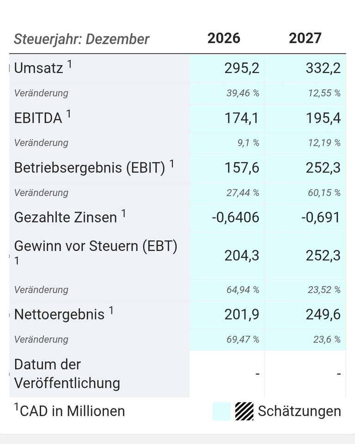Click the Umsatz row label
This screenshot has height=444, width=355.
(39, 68)
